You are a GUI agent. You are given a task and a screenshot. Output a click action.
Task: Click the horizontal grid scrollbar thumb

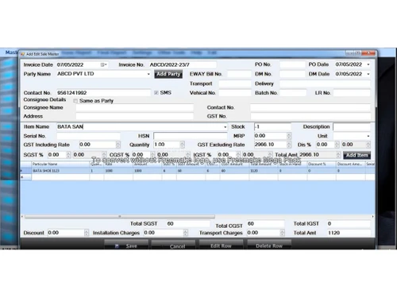click(120, 217)
